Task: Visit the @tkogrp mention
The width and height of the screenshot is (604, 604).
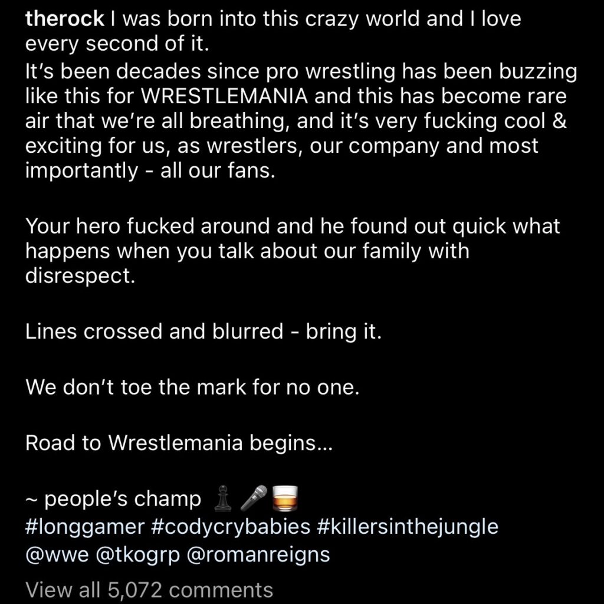Action: (x=137, y=556)
